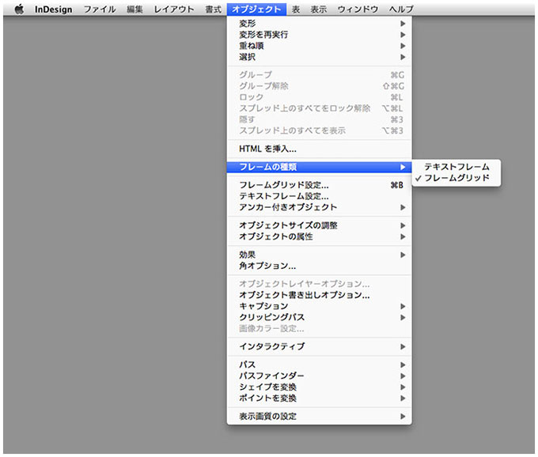Open the レイアウト menu
Image resolution: width=538 pixels, height=457 pixels.
[x=174, y=9]
